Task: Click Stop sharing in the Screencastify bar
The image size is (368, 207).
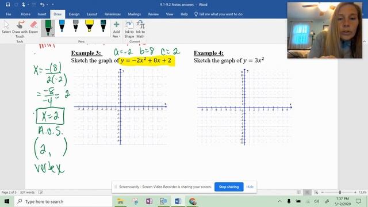Action: coord(229,187)
